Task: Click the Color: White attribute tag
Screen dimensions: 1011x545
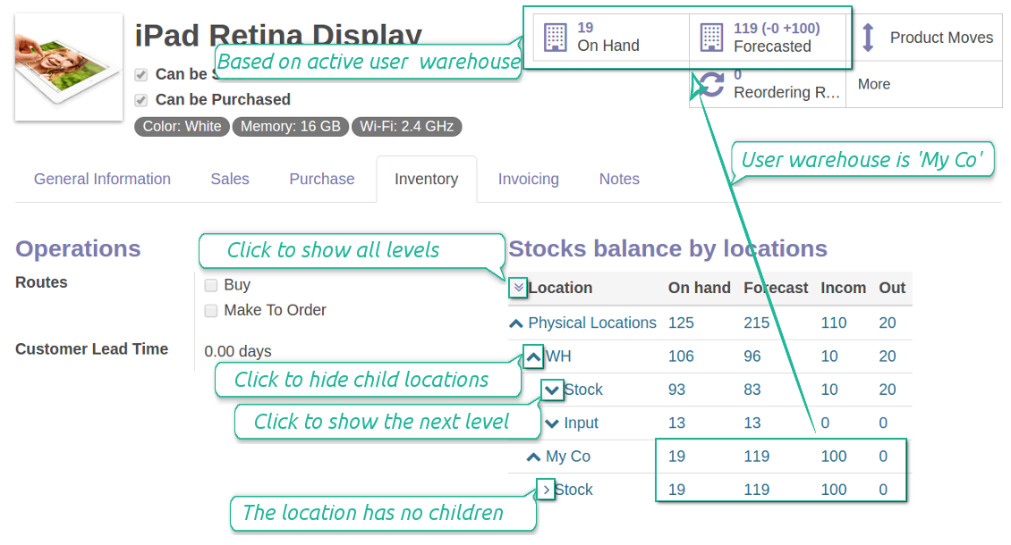Action: 182,126
